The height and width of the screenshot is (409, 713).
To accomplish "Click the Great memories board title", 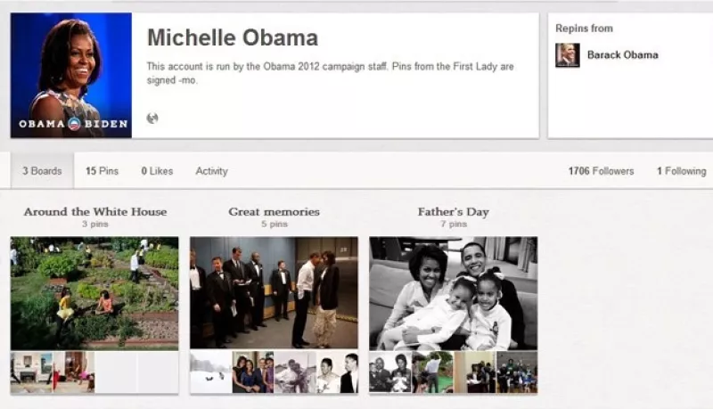I will [x=274, y=212].
